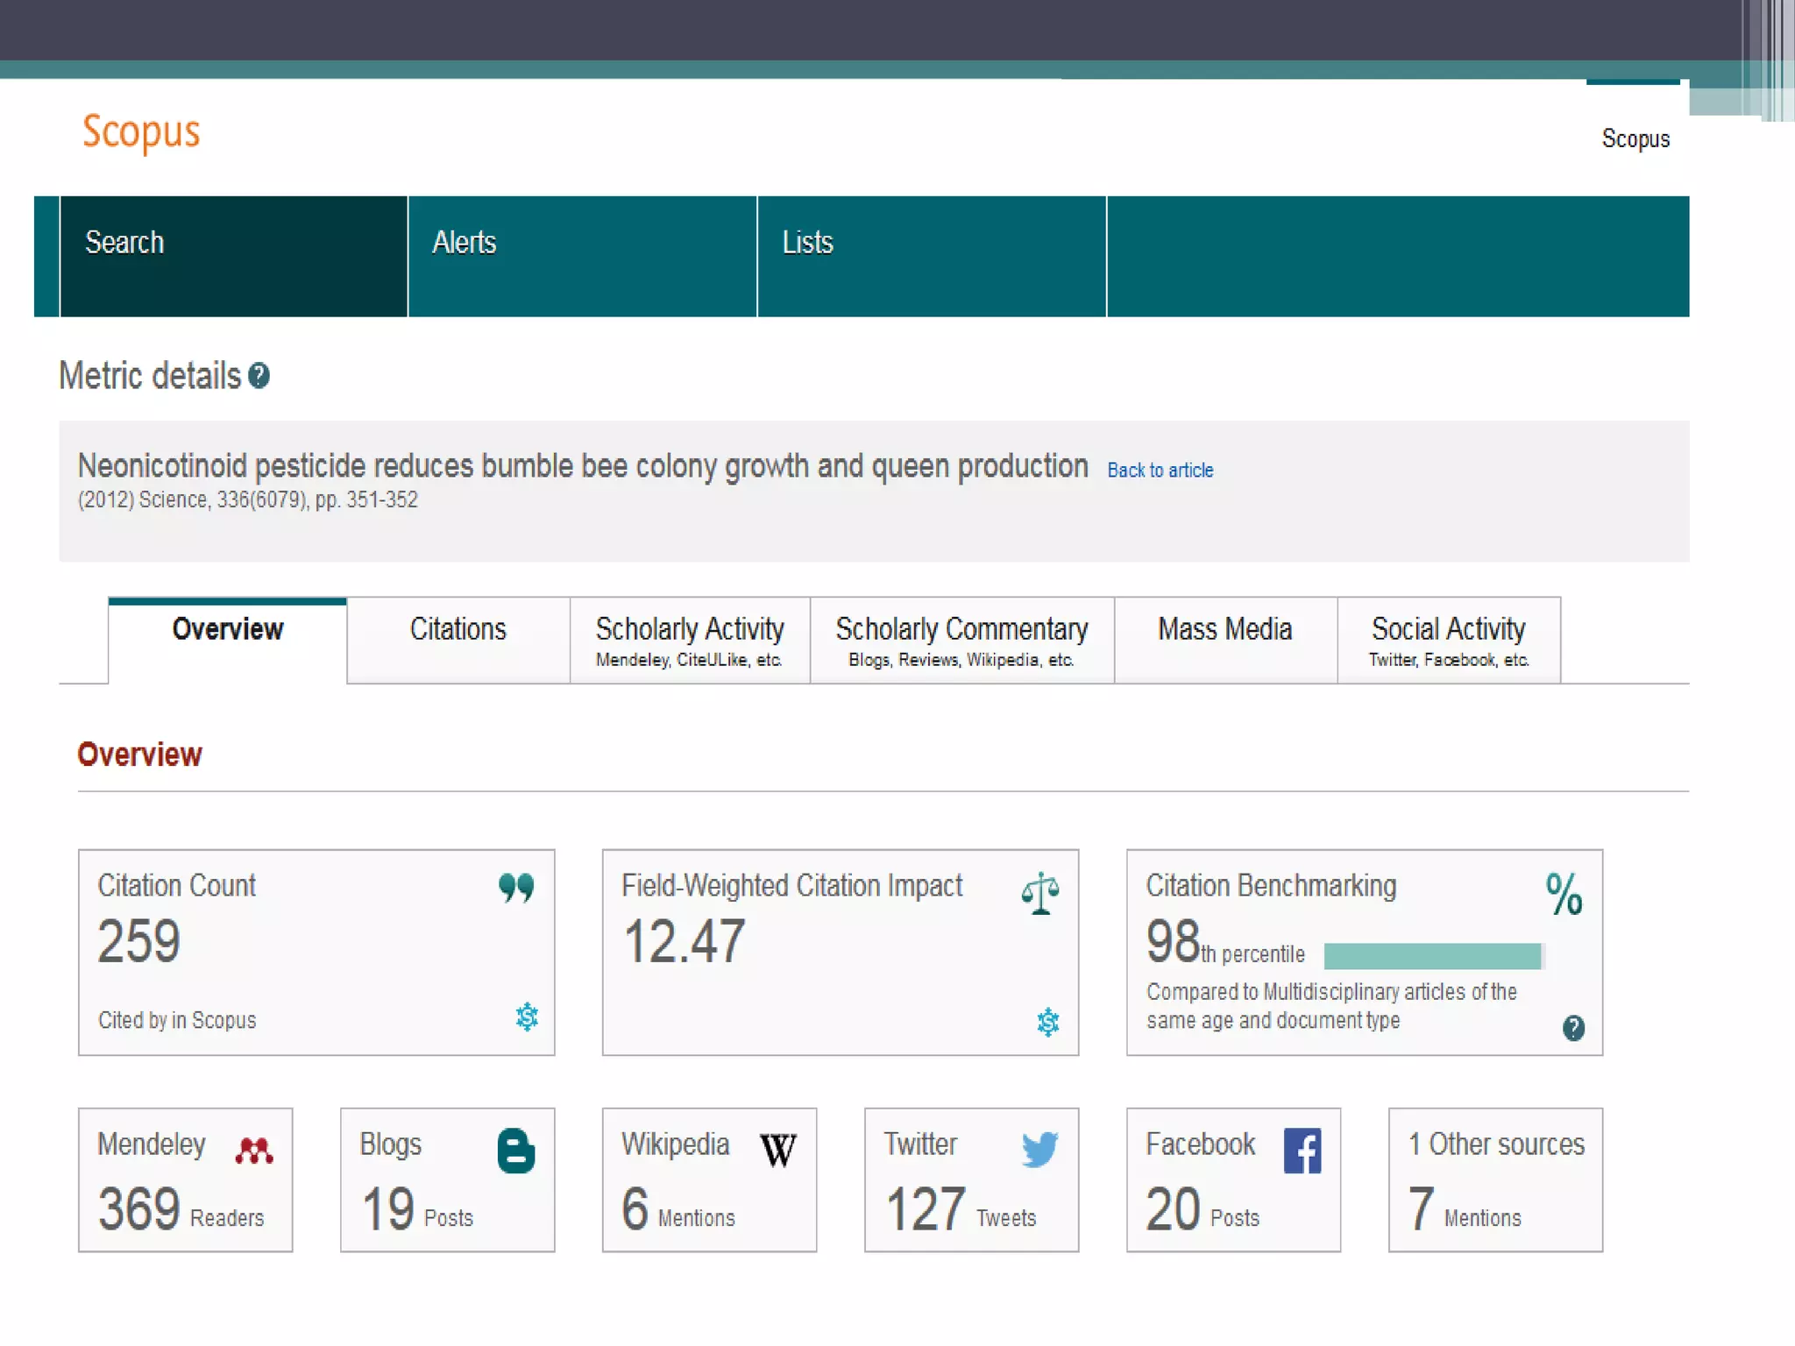
Task: Click the Blogger icon in Blogs card
Action: pyautogui.click(x=516, y=1151)
